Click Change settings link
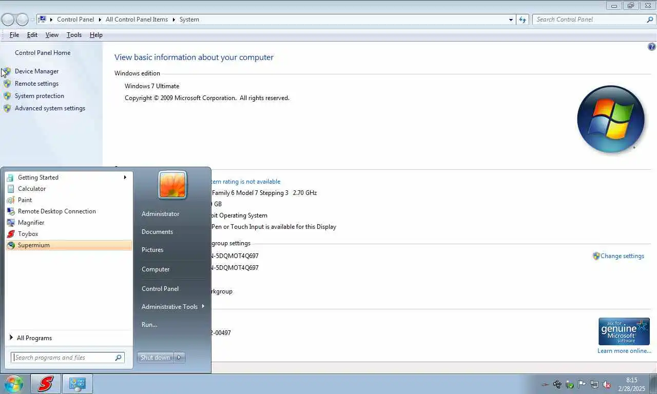This screenshot has width=657, height=394. [622, 256]
